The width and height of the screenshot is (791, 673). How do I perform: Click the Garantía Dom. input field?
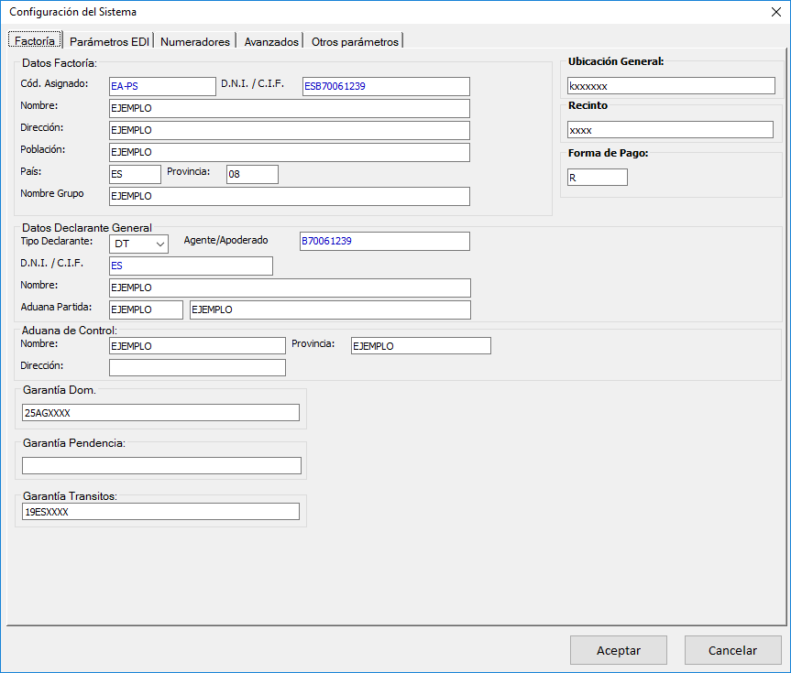click(161, 413)
